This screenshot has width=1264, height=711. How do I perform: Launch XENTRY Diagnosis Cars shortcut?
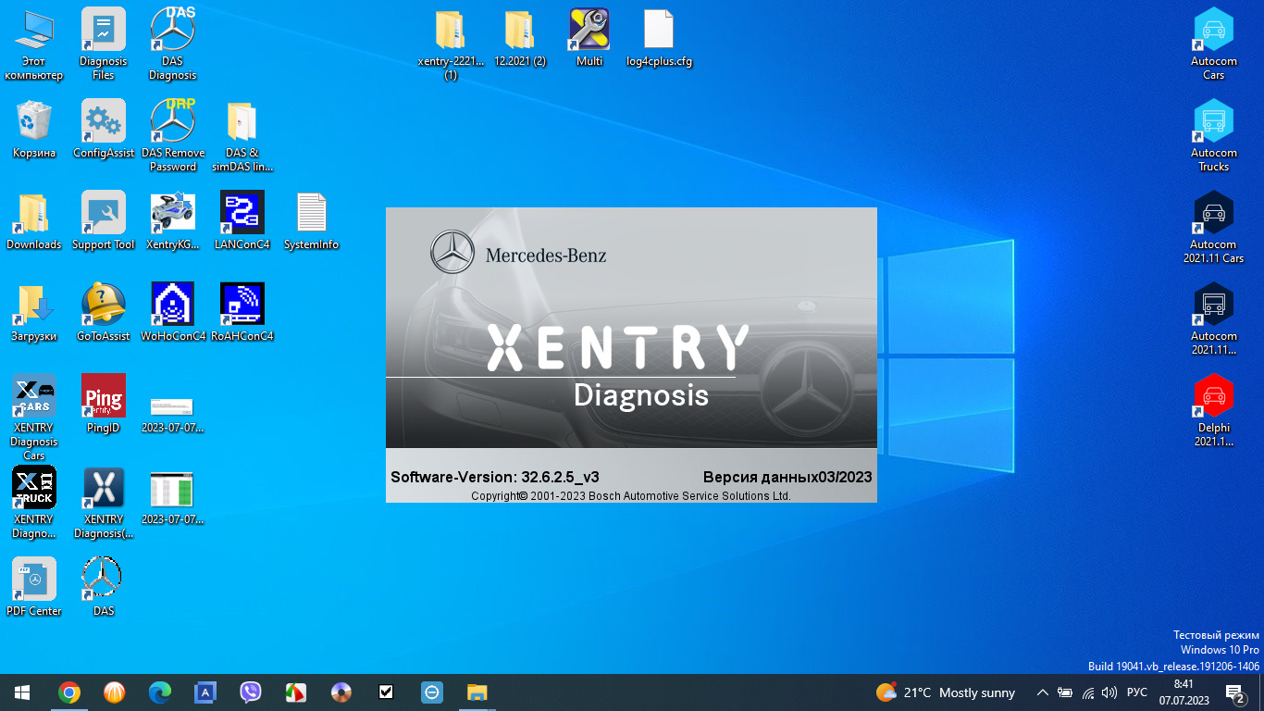(34, 416)
